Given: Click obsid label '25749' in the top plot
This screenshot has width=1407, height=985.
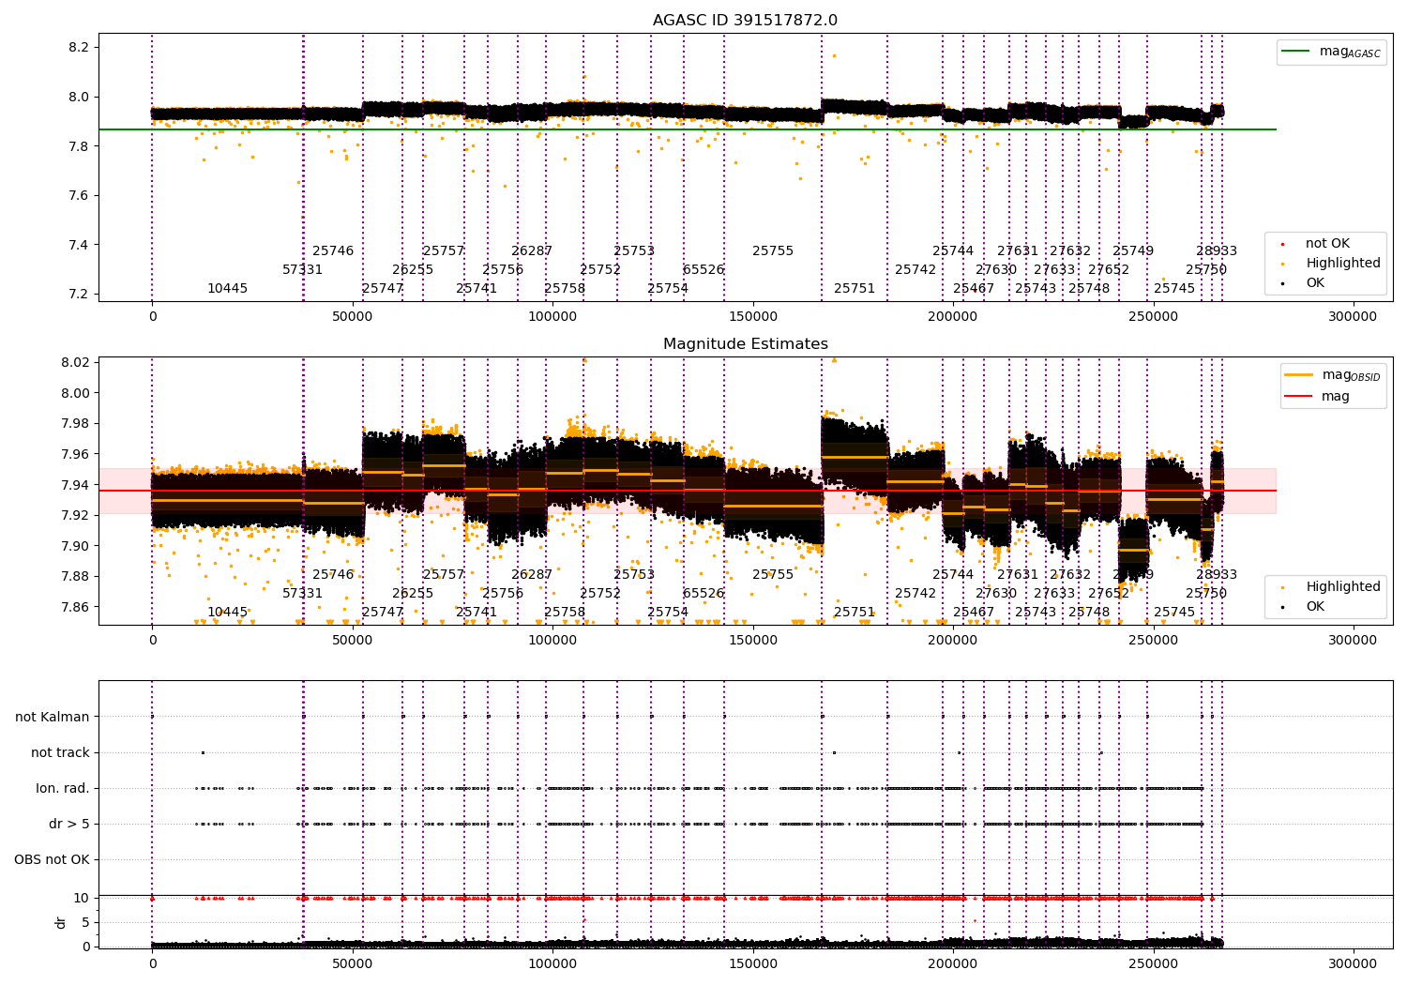Looking at the screenshot, I should (x=1133, y=251).
